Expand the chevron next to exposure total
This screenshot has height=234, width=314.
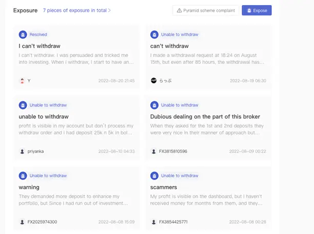(110, 10)
